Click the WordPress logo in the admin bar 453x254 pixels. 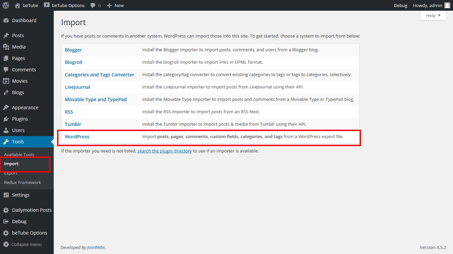pos(5,5)
